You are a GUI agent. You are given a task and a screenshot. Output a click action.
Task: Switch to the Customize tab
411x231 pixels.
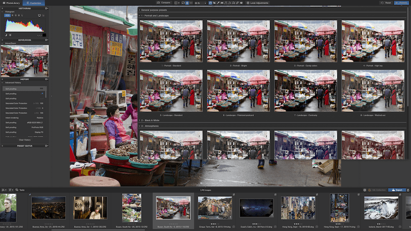(x=34, y=3)
